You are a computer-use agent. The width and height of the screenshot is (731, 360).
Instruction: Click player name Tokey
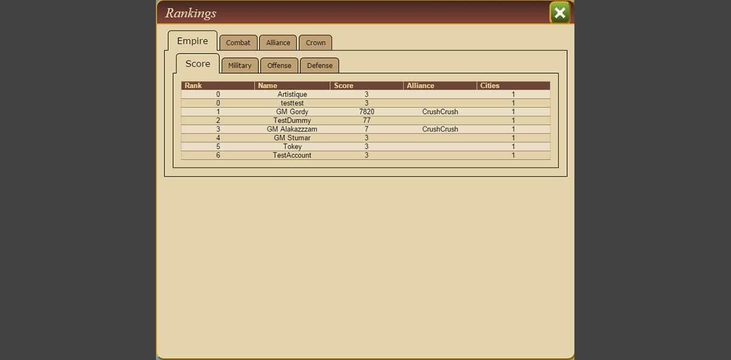click(x=292, y=147)
